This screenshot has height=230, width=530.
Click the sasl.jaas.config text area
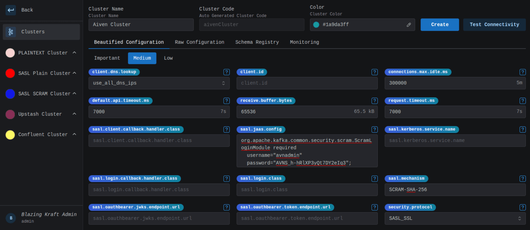click(307, 151)
